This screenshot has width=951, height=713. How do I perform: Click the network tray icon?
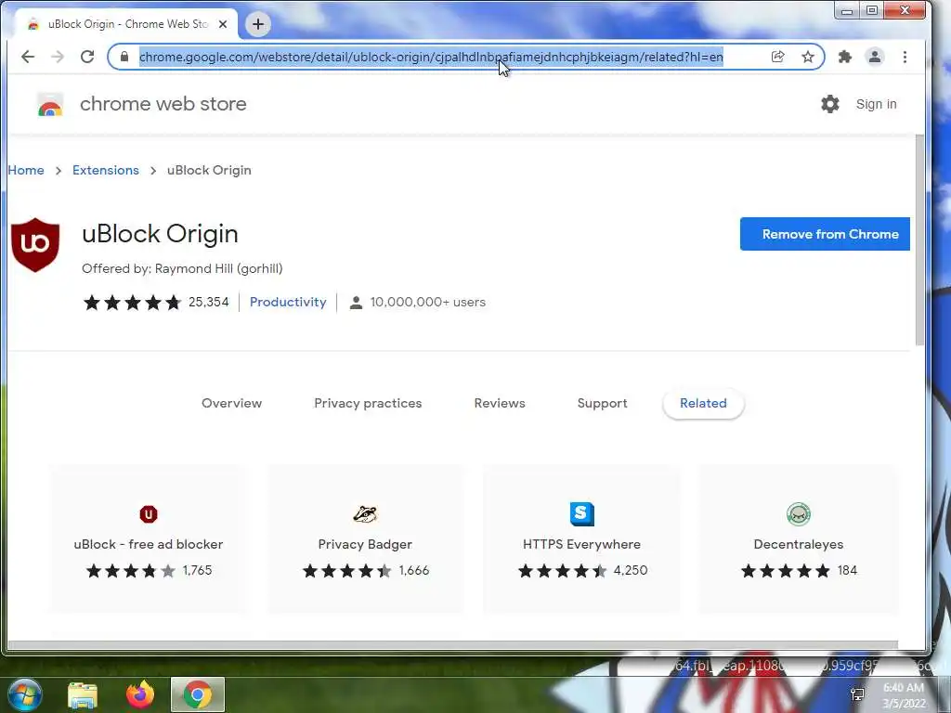(857, 694)
